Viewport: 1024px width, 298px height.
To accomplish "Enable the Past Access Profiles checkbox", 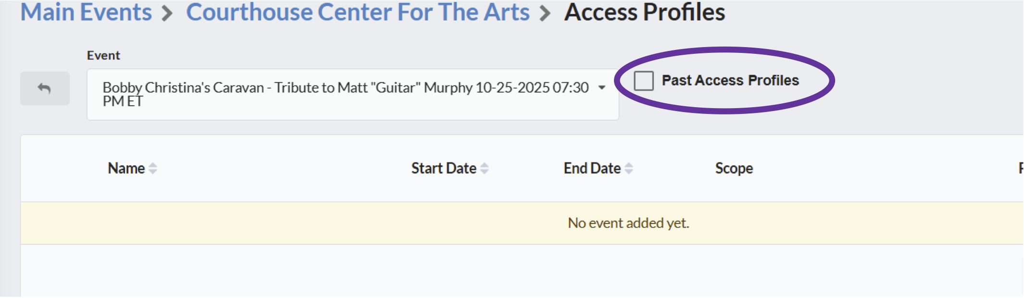I will pos(644,81).
